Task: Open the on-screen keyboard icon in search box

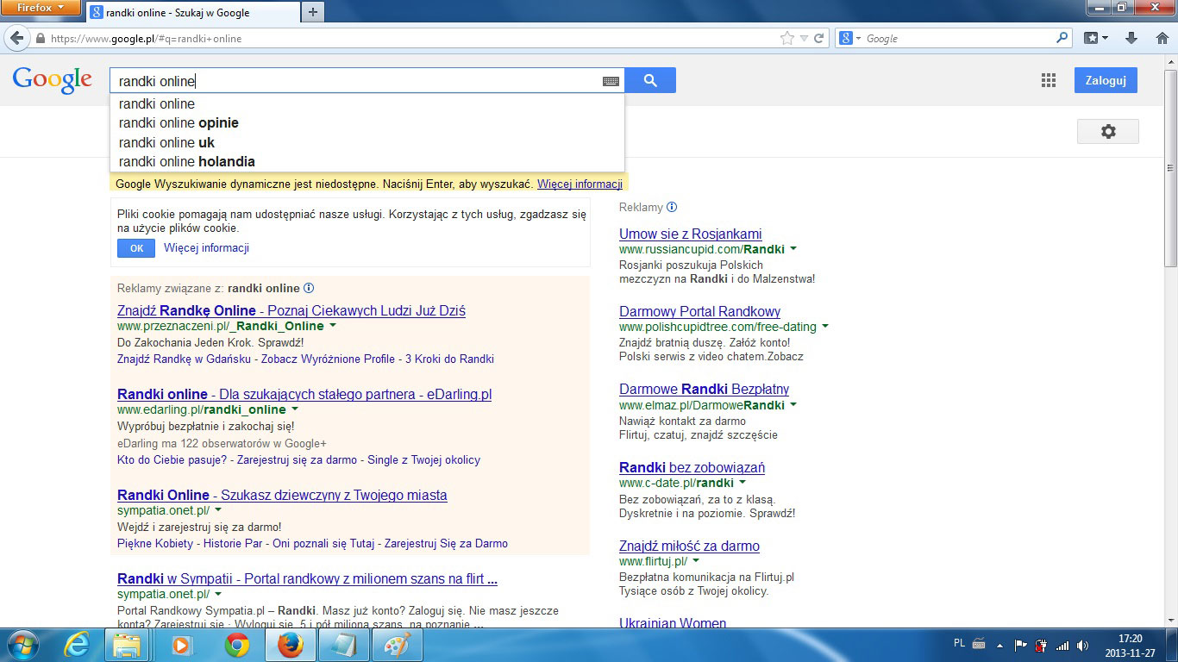Action: 611,81
